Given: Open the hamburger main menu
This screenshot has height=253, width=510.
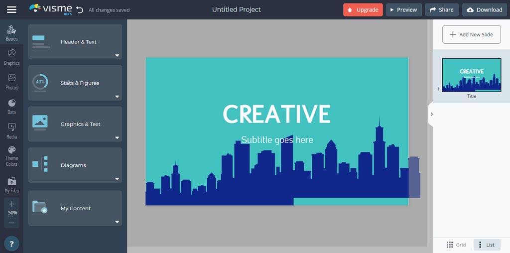Looking at the screenshot, I should [x=11, y=9].
